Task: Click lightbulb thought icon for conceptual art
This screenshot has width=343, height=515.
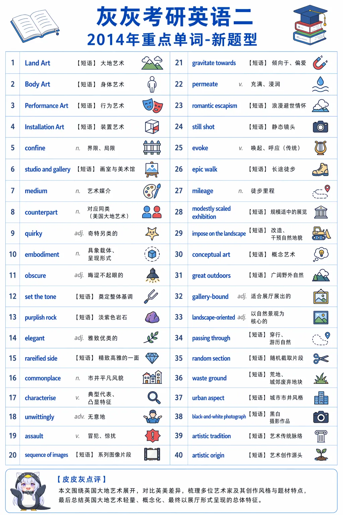Action: (x=321, y=254)
